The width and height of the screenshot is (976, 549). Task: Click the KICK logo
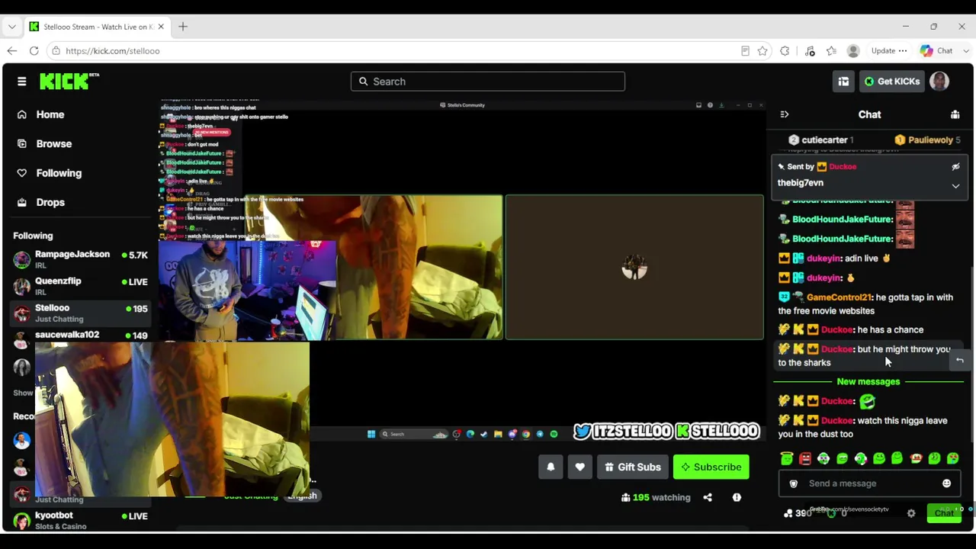click(x=69, y=81)
